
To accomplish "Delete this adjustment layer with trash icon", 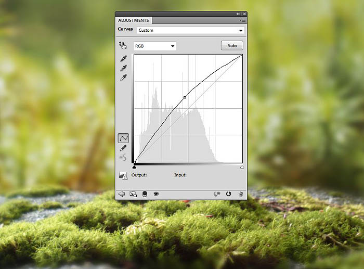I will coord(240,194).
